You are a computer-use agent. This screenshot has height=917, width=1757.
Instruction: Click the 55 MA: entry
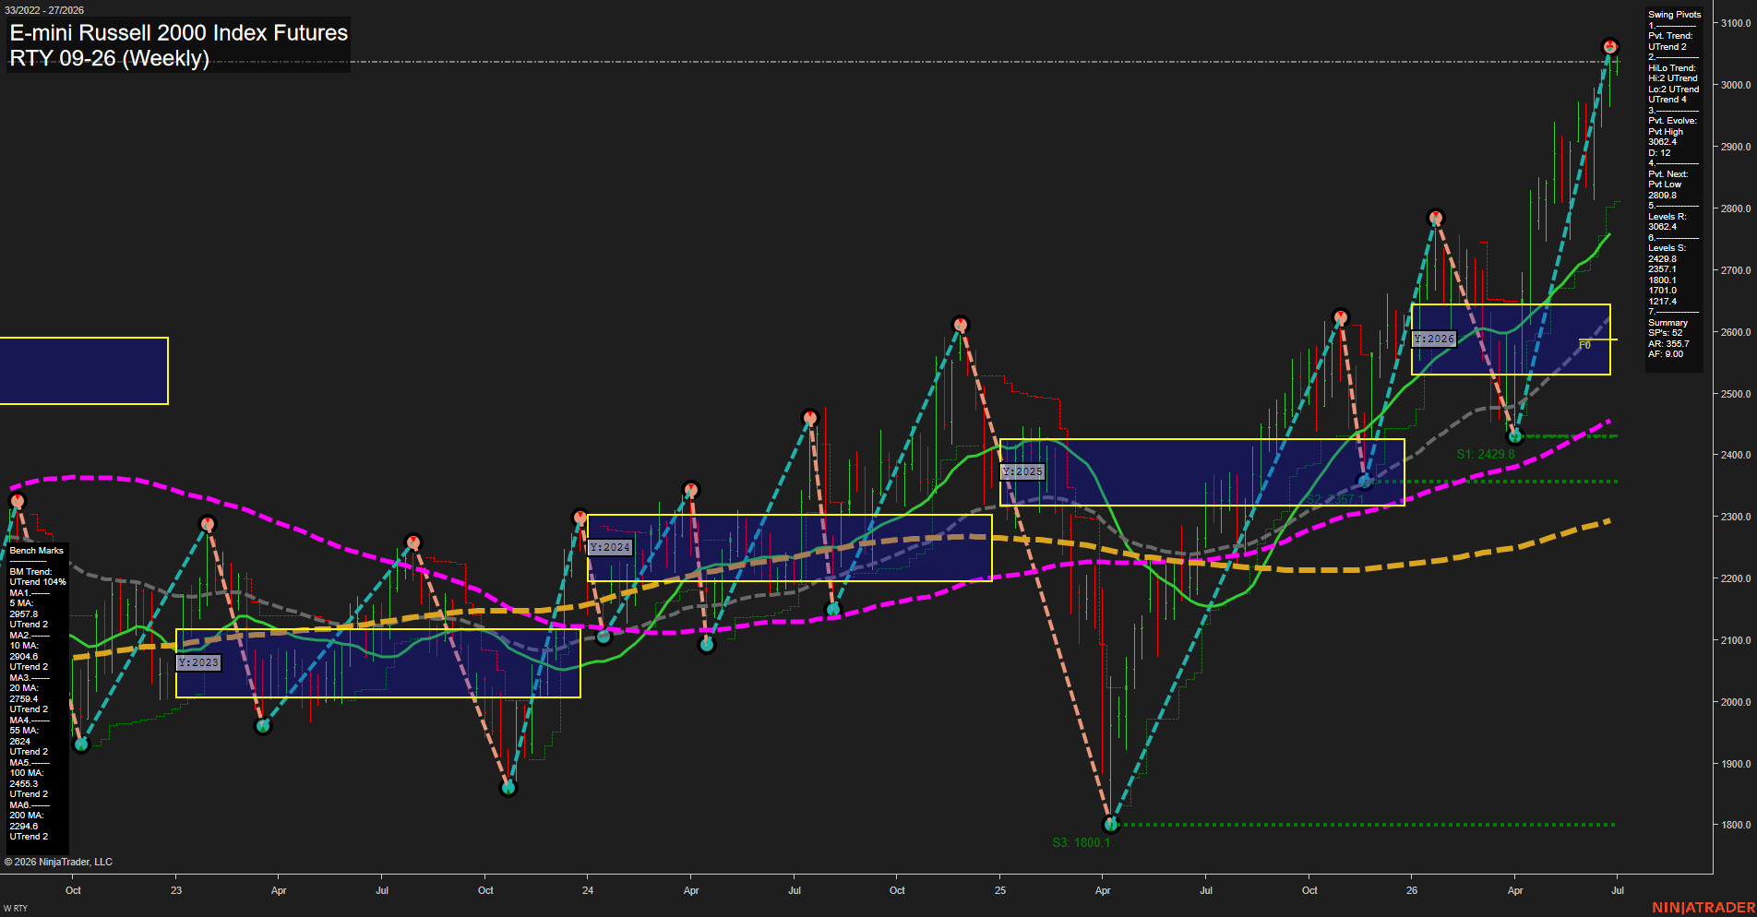pyautogui.click(x=24, y=731)
